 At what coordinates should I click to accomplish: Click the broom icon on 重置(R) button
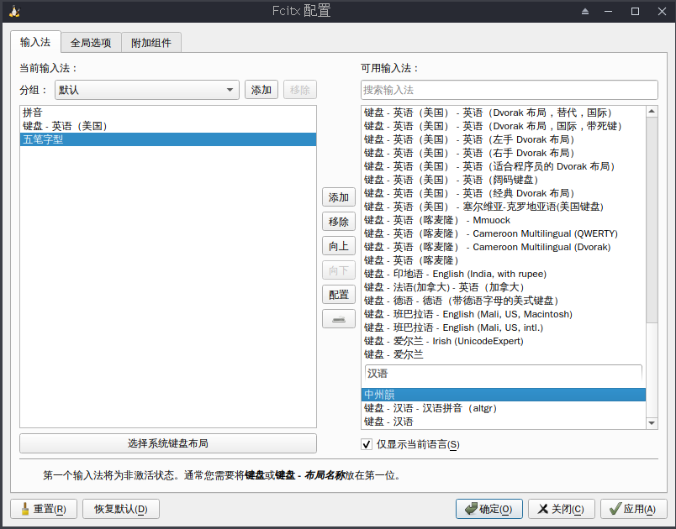coord(25,509)
